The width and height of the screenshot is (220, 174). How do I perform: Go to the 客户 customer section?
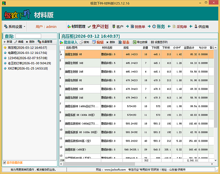pyautogui.click(x=118, y=27)
